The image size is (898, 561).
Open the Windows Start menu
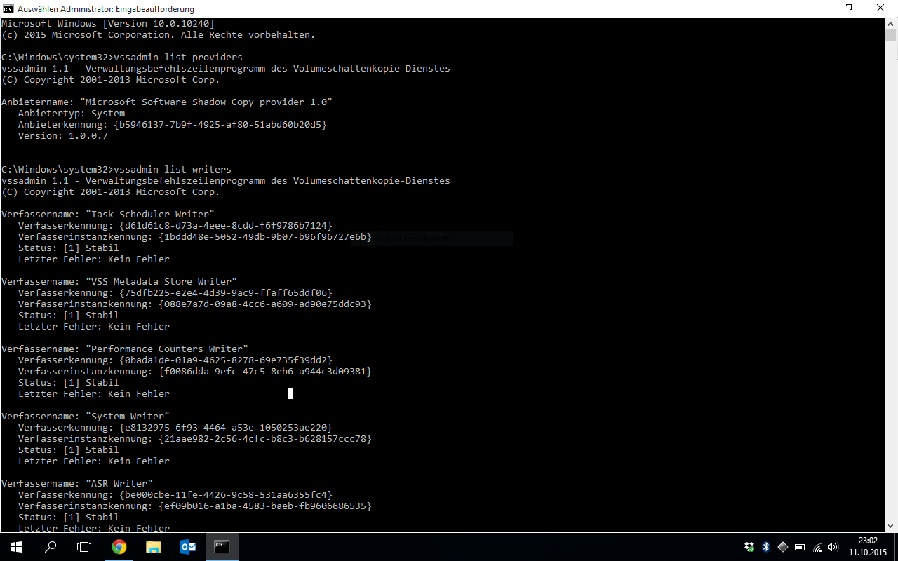17,547
